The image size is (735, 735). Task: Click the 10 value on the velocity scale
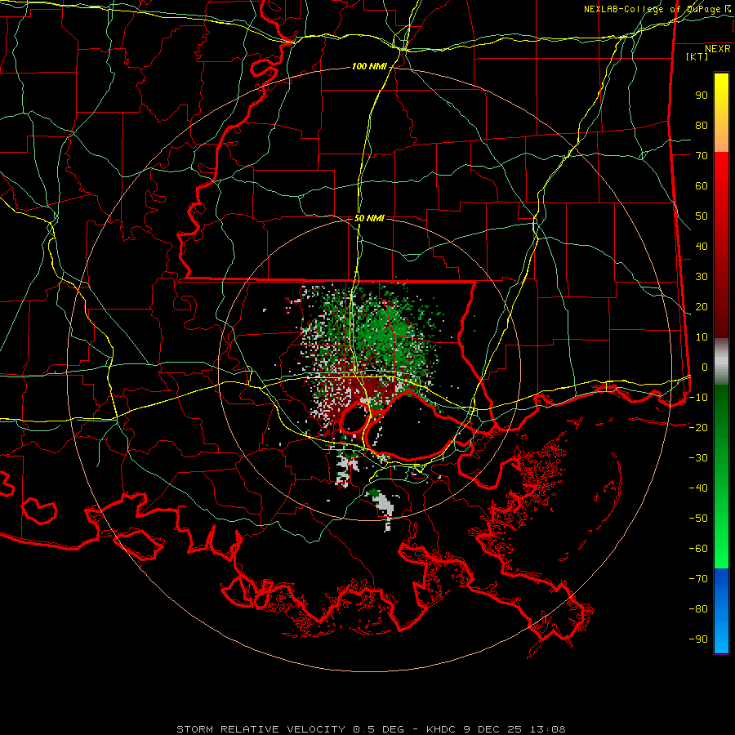coord(702,337)
